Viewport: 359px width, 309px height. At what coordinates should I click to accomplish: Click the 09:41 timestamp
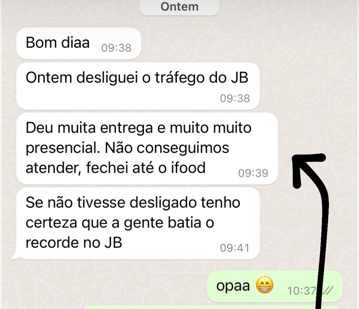click(235, 248)
